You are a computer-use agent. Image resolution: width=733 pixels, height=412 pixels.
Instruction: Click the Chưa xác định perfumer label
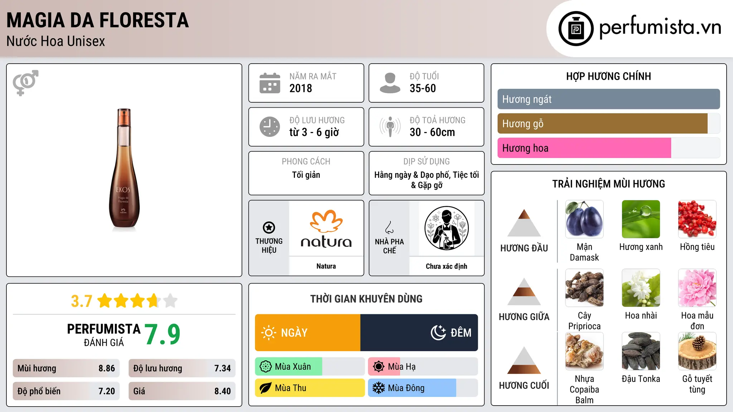click(x=446, y=266)
